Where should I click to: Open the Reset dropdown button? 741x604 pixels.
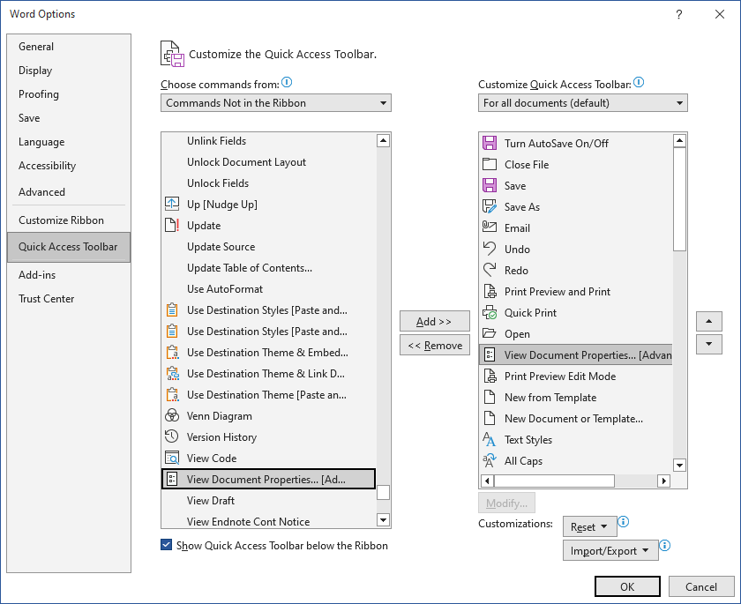589,526
